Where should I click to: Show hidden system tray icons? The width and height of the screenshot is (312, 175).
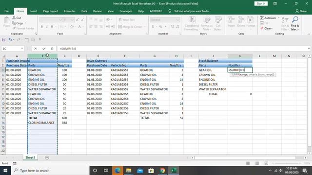[x=270, y=171]
